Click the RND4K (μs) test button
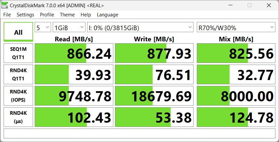Viewport: 279px width, 142px height. [x=18, y=117]
